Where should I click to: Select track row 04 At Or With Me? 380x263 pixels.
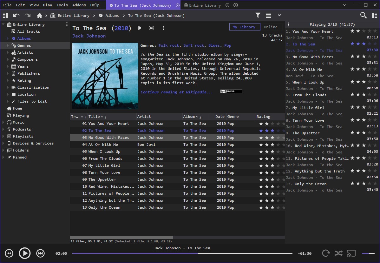(177, 145)
